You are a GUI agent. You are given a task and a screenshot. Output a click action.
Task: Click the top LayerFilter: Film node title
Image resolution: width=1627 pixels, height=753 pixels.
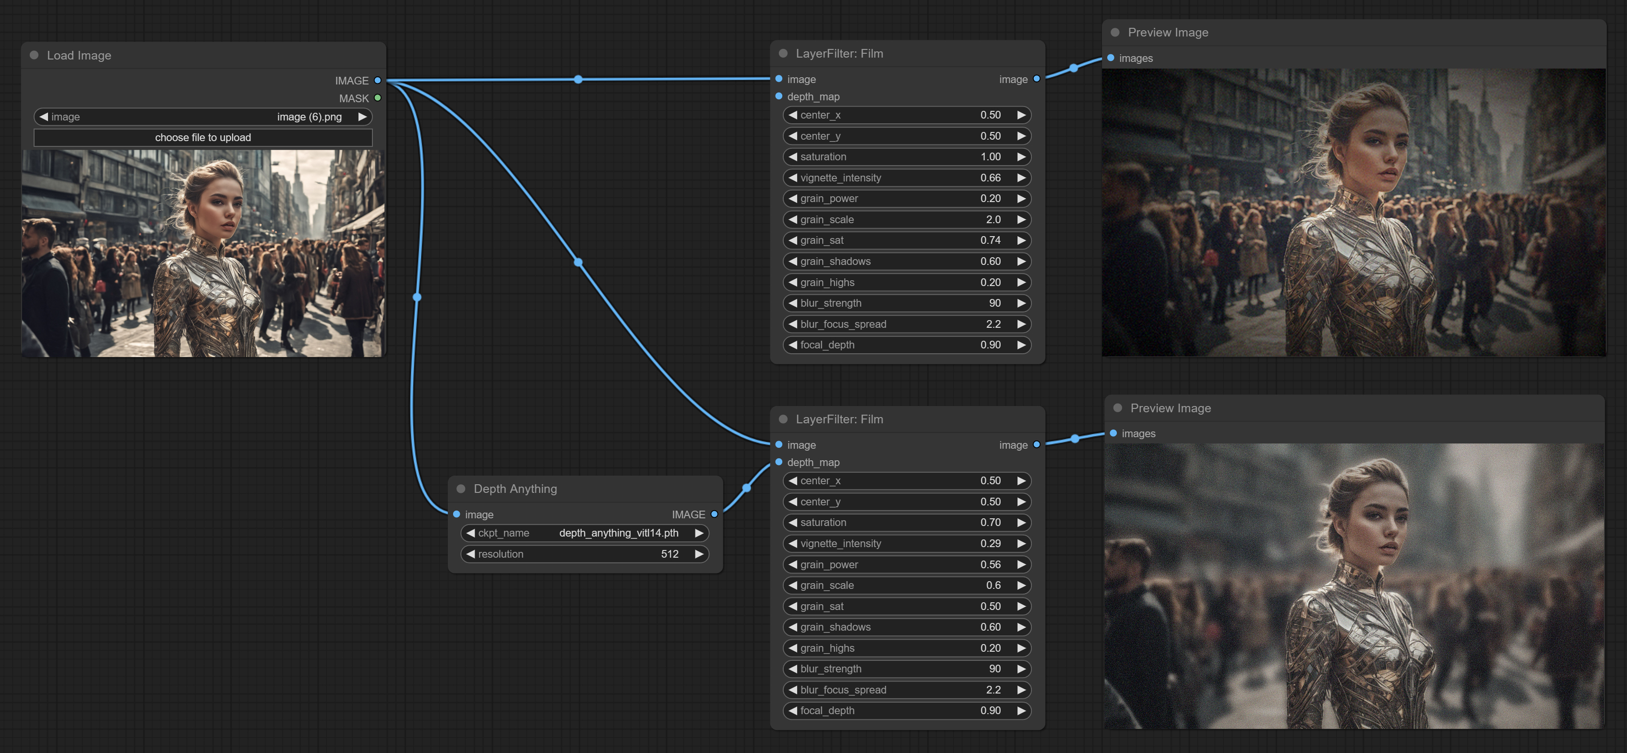pos(839,53)
